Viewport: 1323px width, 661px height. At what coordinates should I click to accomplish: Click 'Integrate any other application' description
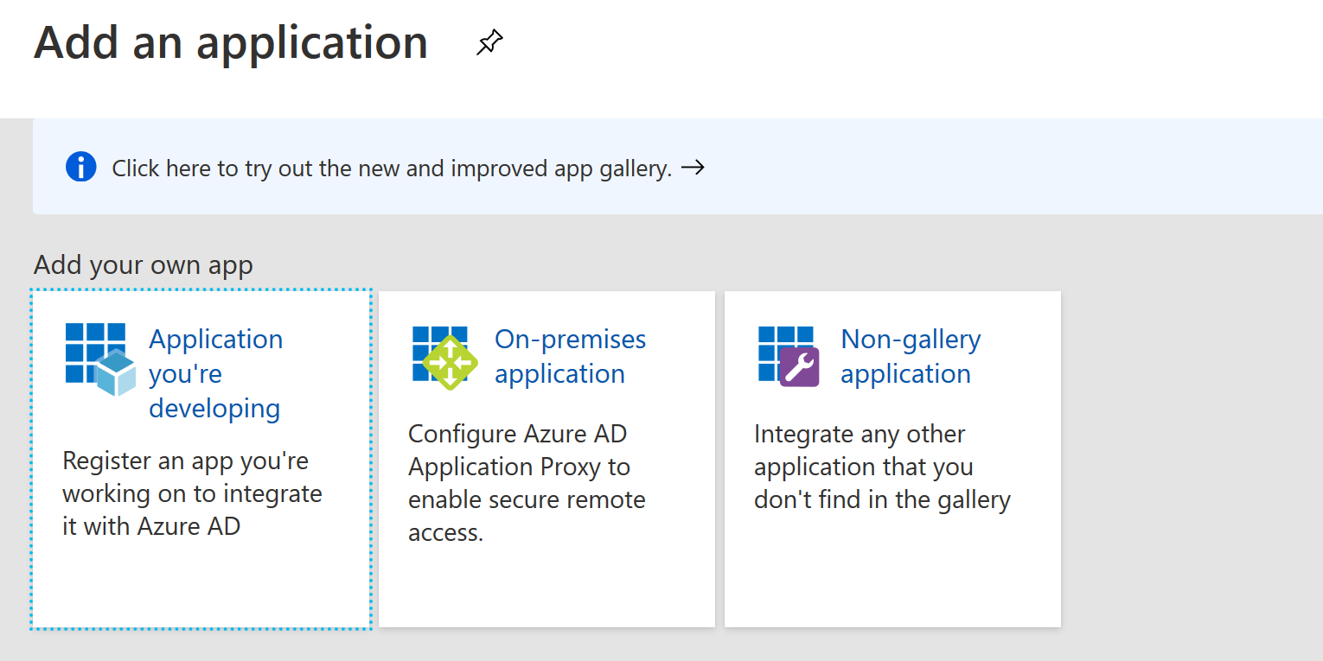(x=882, y=467)
